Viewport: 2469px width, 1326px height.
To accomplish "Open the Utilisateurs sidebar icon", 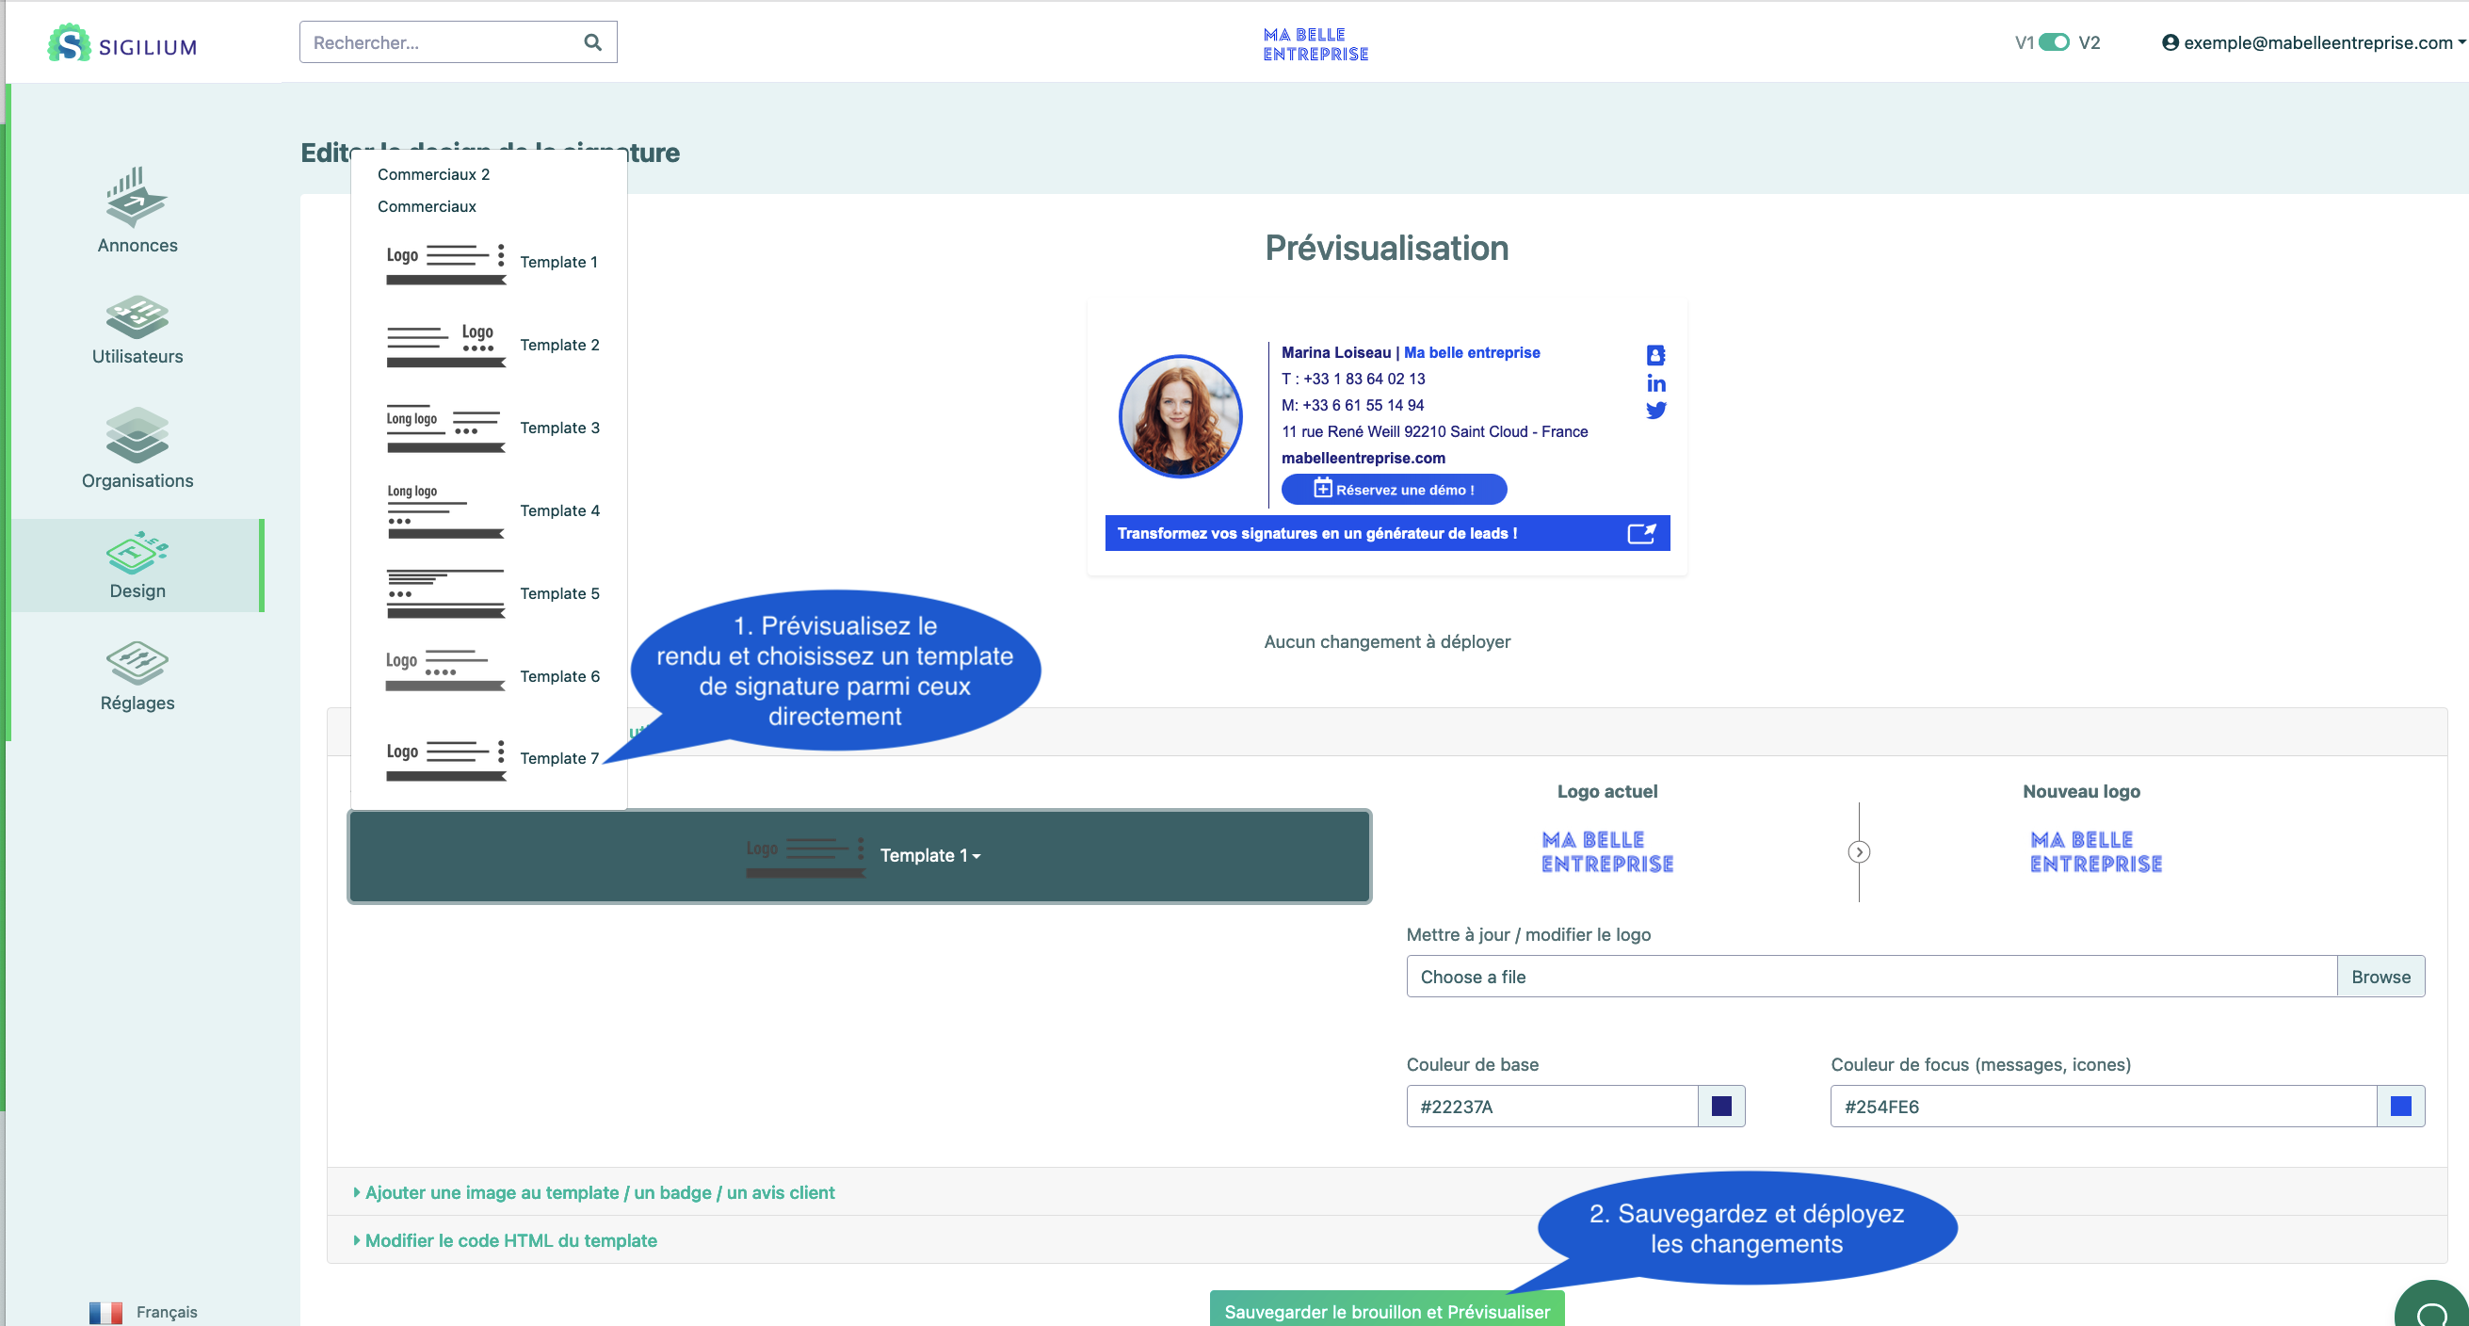I will tap(137, 316).
